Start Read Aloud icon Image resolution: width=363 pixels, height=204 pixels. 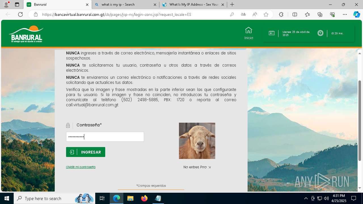[255, 14]
